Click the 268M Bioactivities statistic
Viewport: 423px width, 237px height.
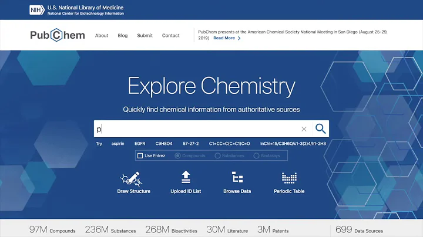point(172,230)
